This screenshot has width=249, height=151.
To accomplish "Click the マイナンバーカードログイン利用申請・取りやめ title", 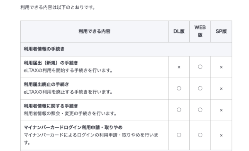I will point(73,127).
